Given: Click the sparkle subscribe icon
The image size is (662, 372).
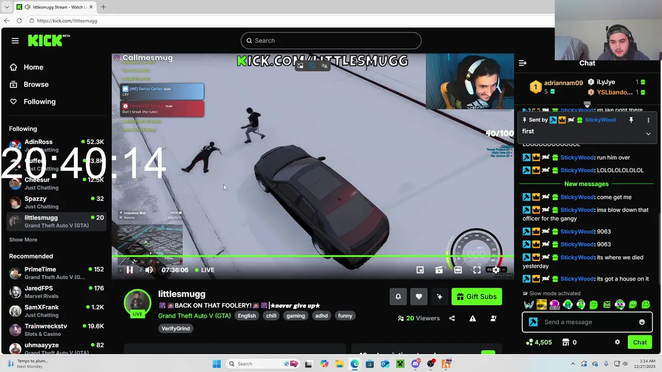Looking at the screenshot, I should pos(440,297).
